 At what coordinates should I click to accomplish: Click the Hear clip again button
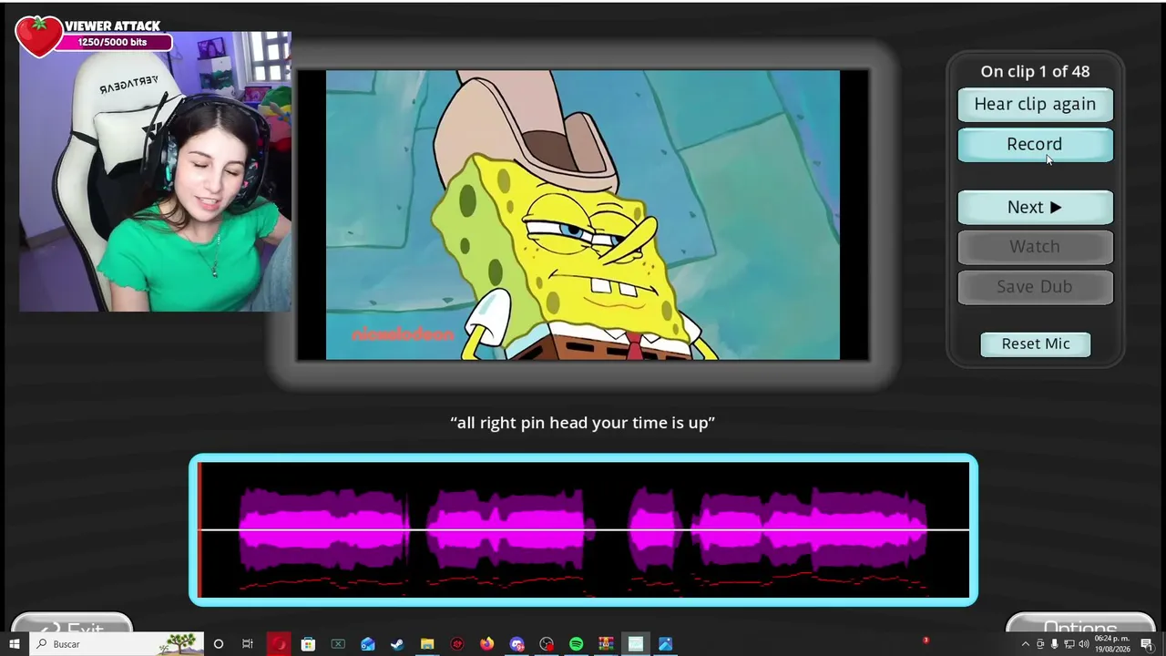tap(1035, 104)
